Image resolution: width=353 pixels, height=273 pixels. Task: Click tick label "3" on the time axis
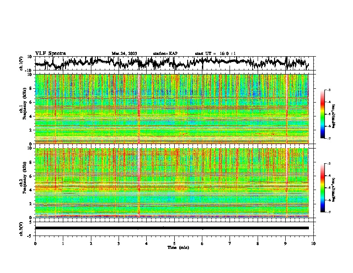(x=119, y=244)
